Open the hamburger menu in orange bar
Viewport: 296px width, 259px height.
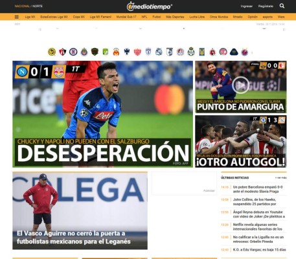[17, 17]
